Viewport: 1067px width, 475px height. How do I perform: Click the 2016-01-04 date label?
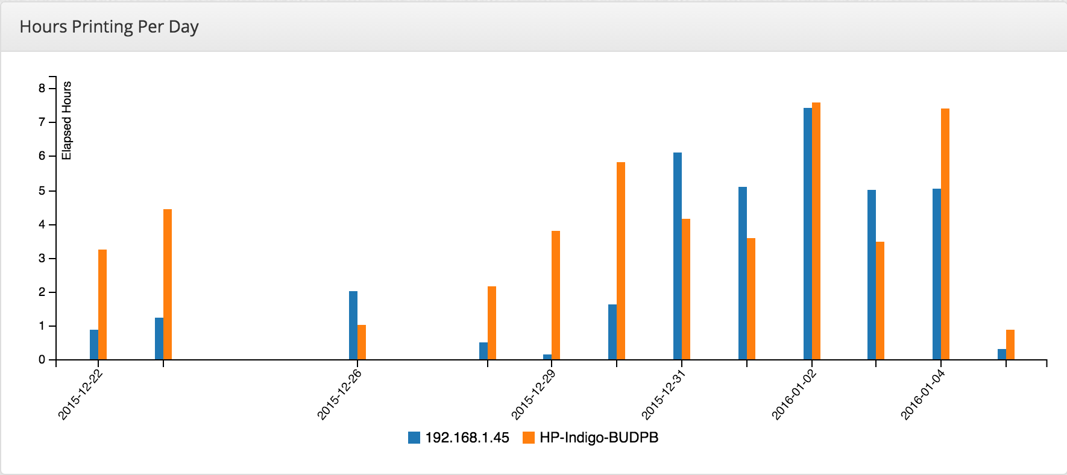[x=923, y=395]
